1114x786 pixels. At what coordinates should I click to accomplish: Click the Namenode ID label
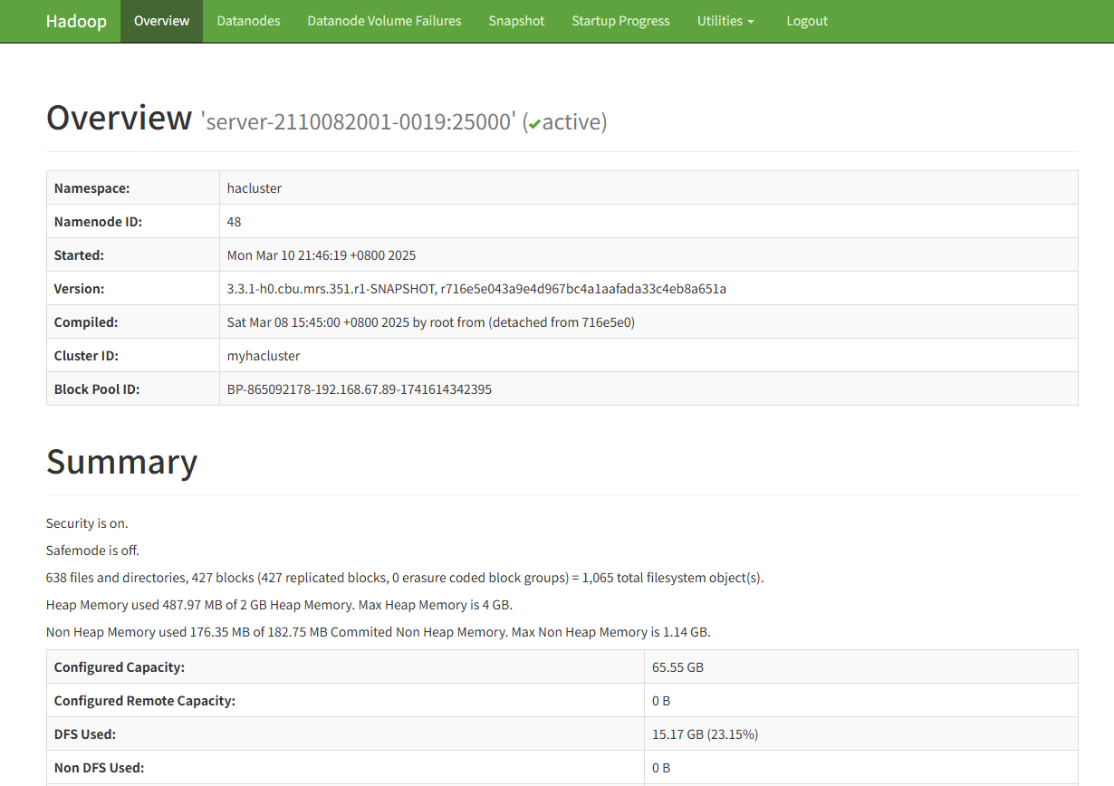click(x=98, y=222)
